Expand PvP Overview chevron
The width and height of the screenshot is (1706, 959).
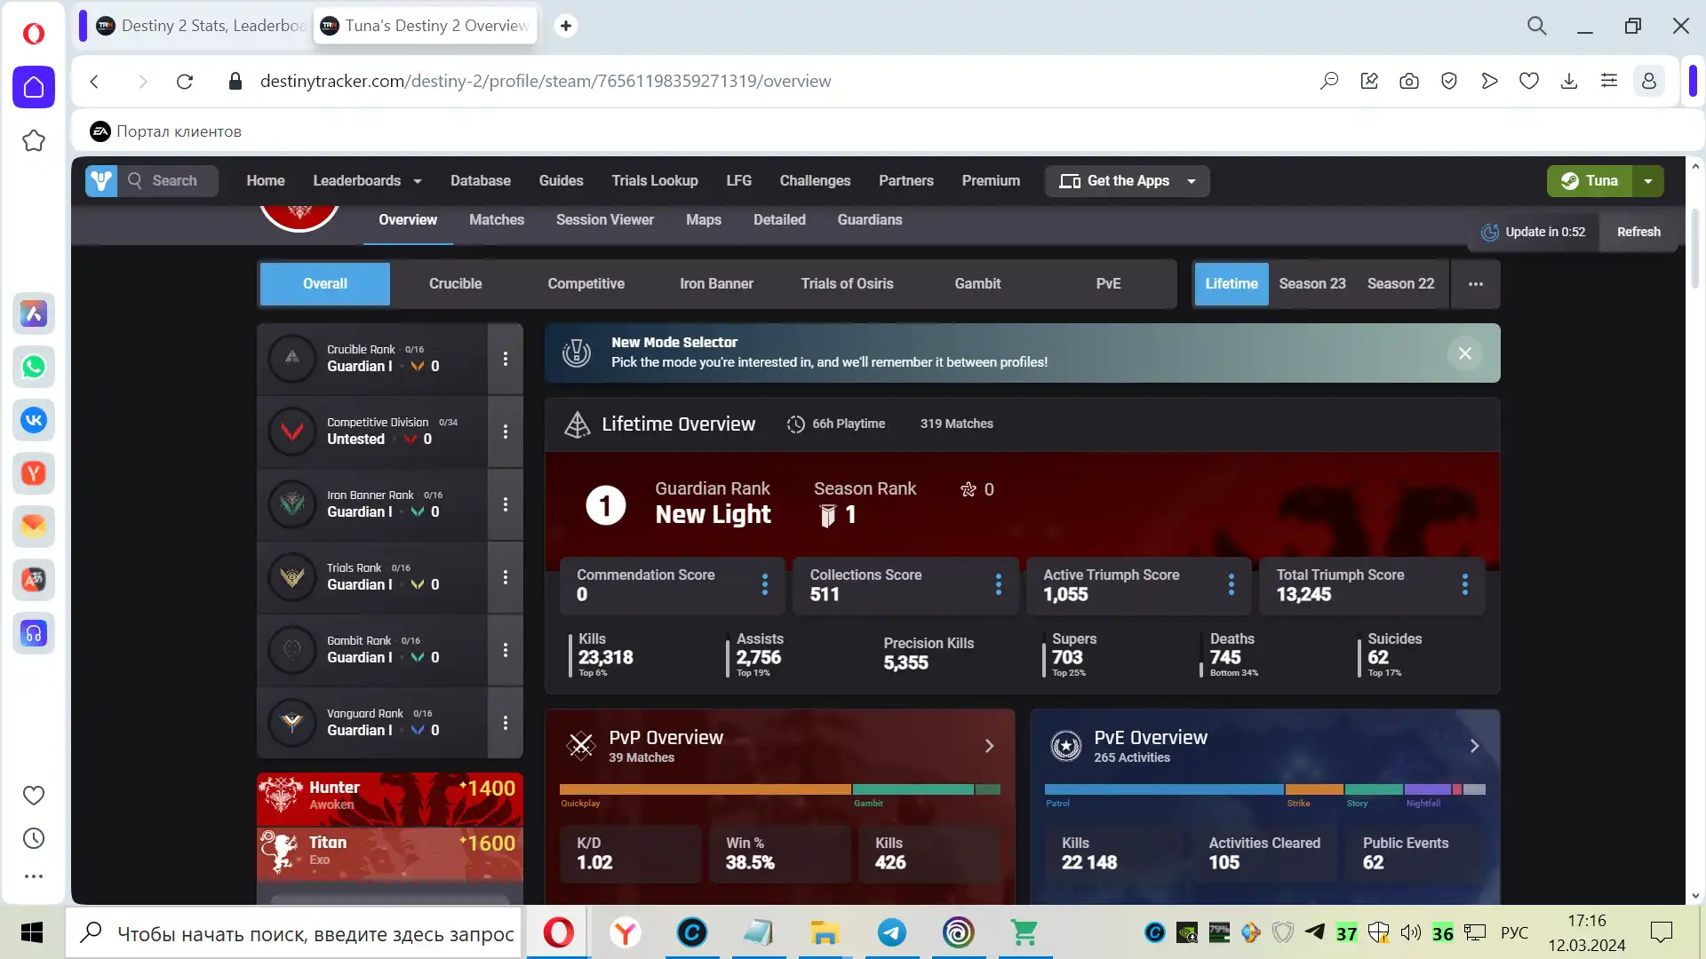click(990, 746)
